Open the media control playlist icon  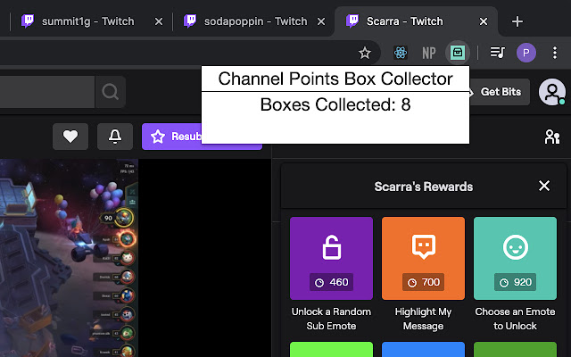[x=497, y=53]
